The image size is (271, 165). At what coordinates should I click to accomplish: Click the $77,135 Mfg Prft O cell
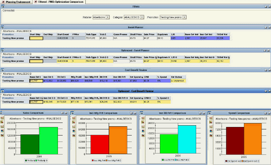[77, 102]
